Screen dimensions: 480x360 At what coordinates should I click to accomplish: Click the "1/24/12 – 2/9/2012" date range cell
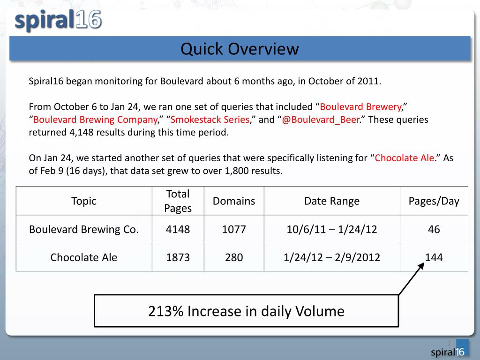click(332, 257)
